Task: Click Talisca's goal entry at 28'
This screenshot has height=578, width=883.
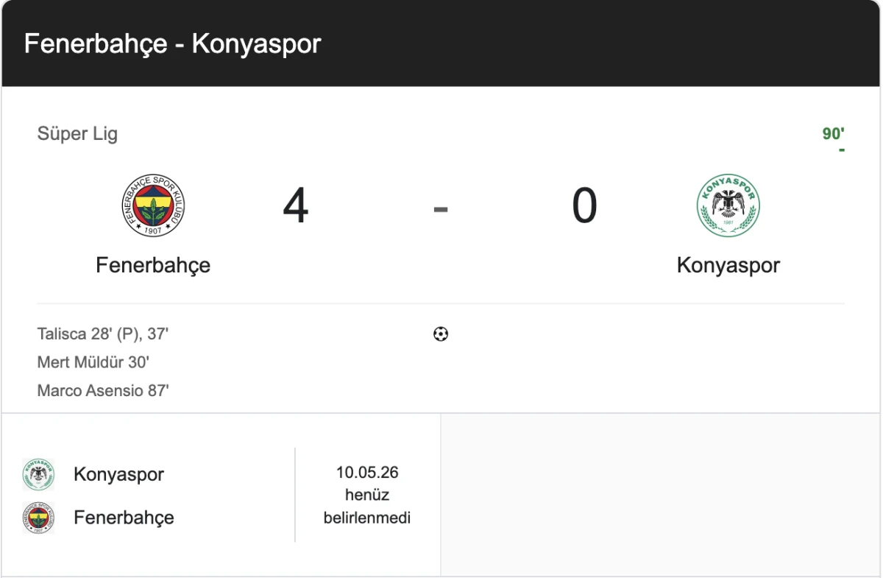Action: (x=103, y=333)
